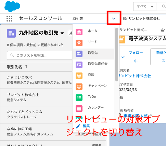This screenshot has height=146, width=166.
Task: Click the セールスコンソール app name
Action: click(40, 18)
